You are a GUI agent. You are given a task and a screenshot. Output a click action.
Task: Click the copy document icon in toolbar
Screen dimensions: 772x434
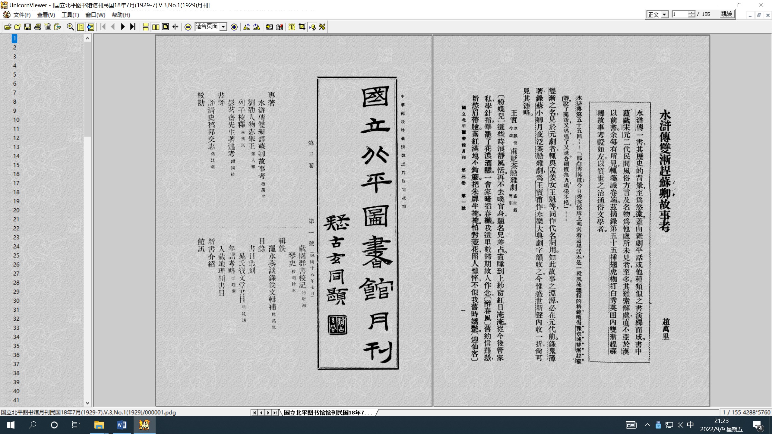point(48,27)
